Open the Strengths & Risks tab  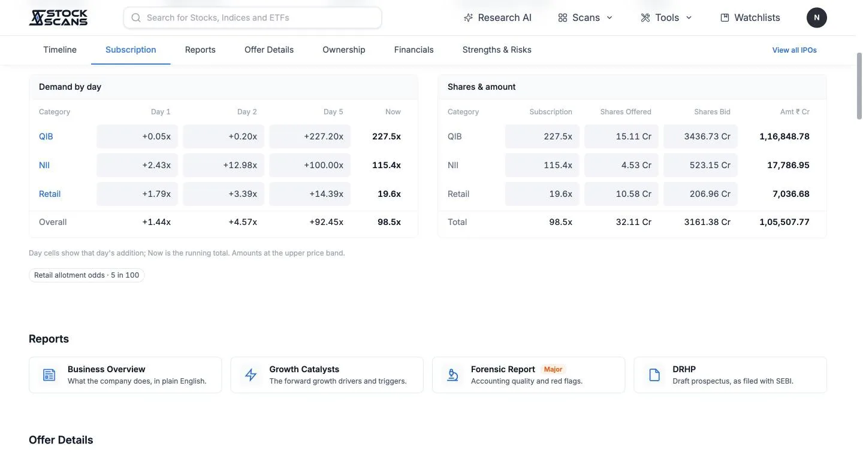pos(497,50)
